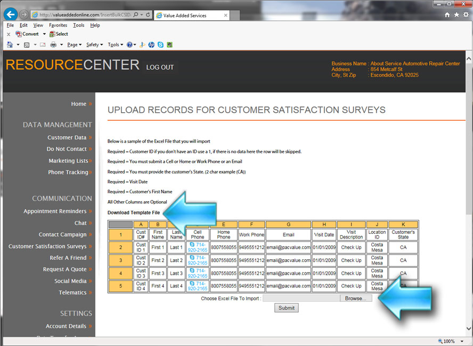Click the Browse button to choose file
The image size is (473, 346).
coord(355,299)
